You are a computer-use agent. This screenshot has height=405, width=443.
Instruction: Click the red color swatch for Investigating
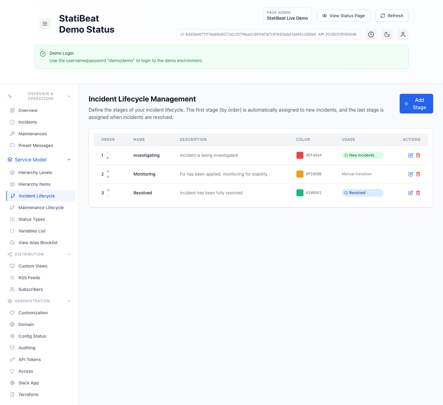(300, 155)
